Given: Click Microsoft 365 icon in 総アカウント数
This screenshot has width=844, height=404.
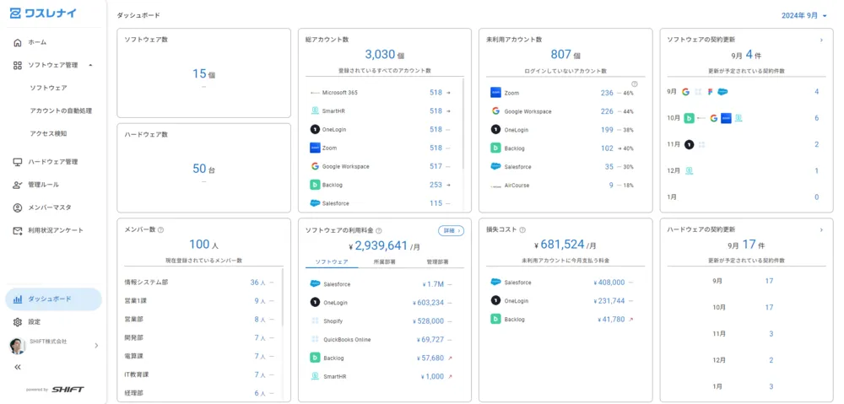Looking at the screenshot, I should [315, 93].
